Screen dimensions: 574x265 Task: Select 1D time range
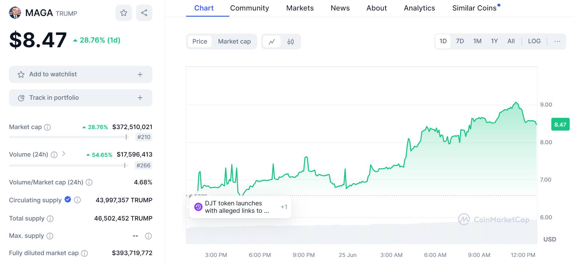pyautogui.click(x=443, y=41)
